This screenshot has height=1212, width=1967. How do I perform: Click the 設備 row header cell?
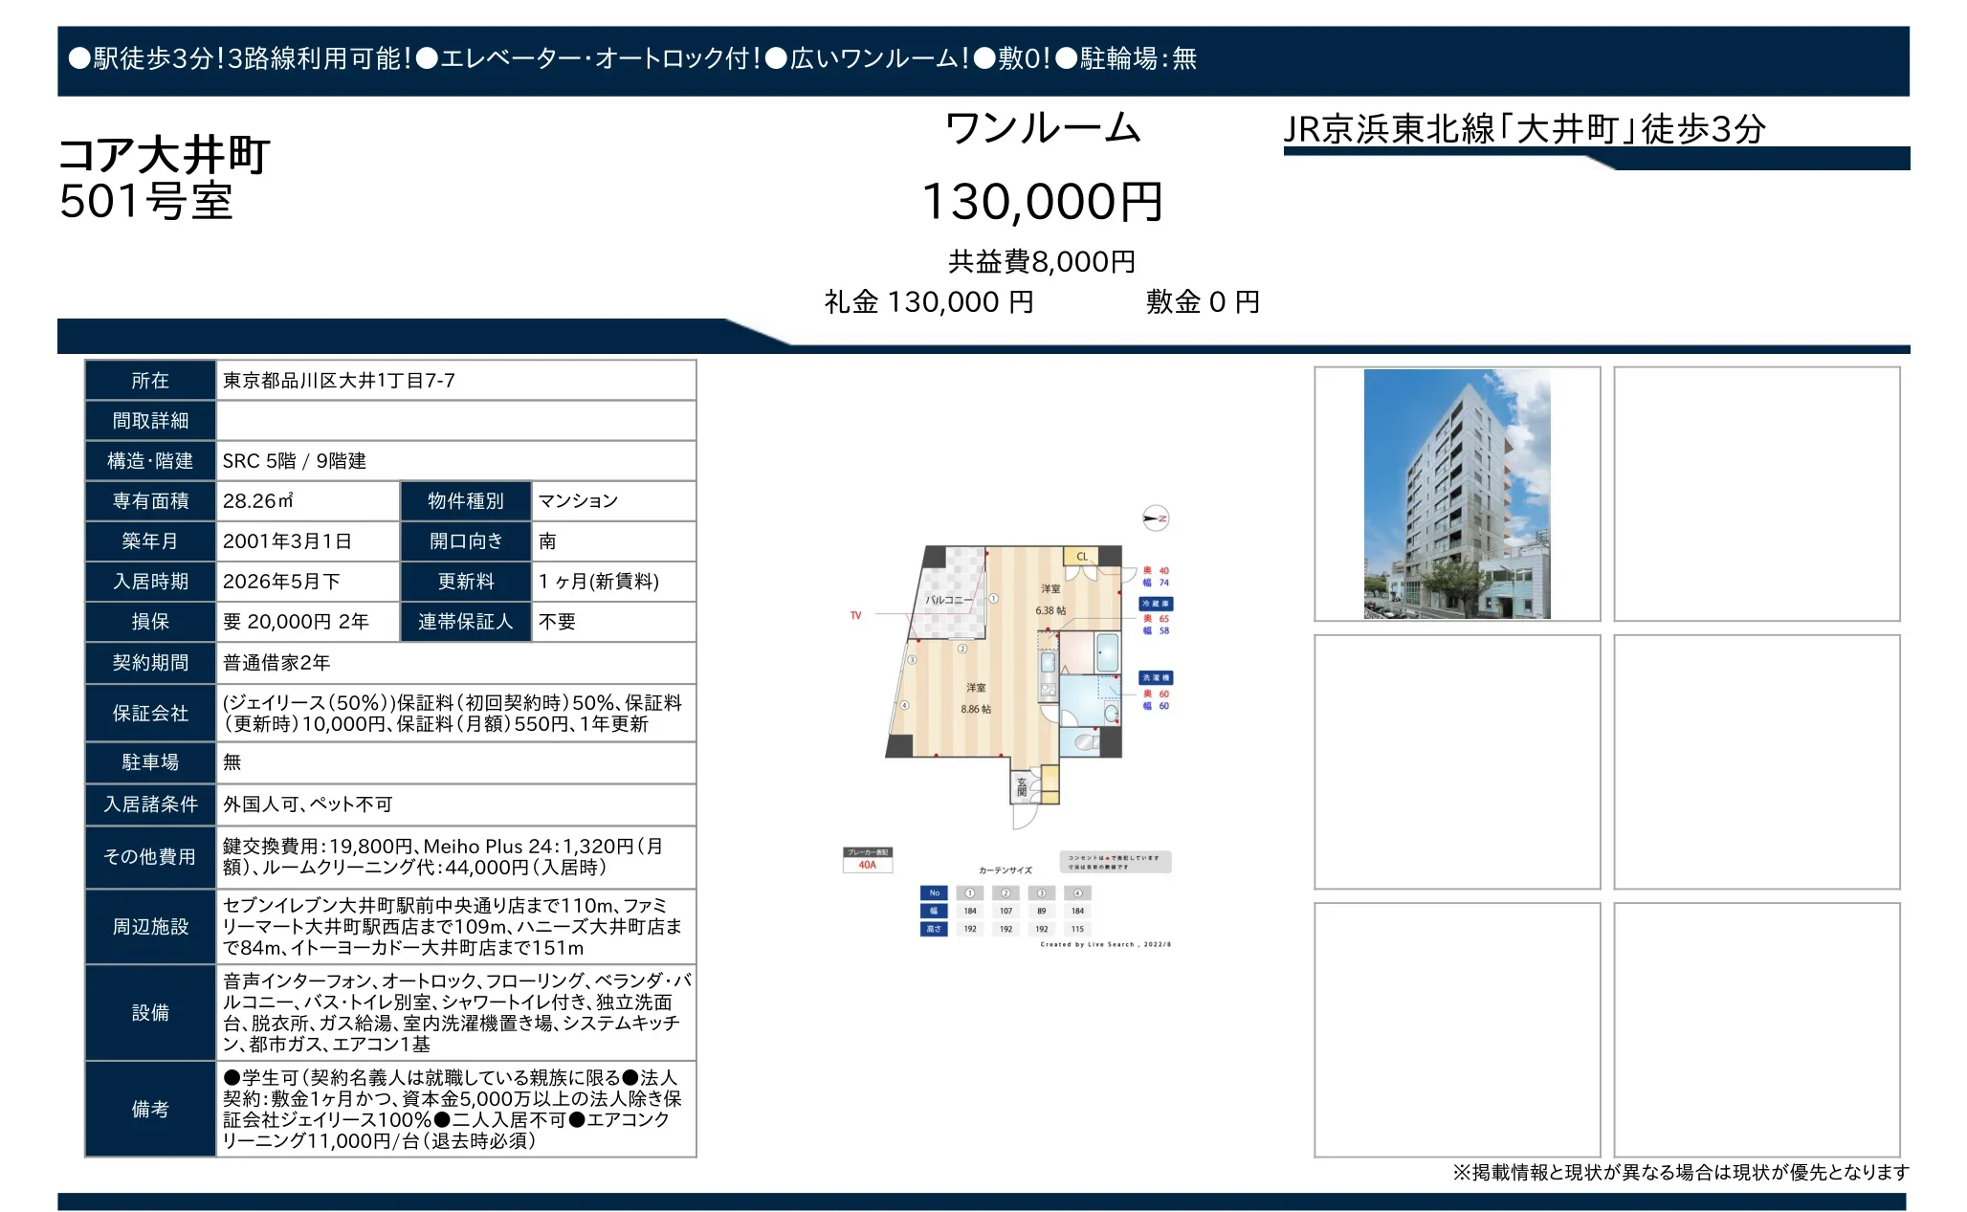pos(150,1012)
